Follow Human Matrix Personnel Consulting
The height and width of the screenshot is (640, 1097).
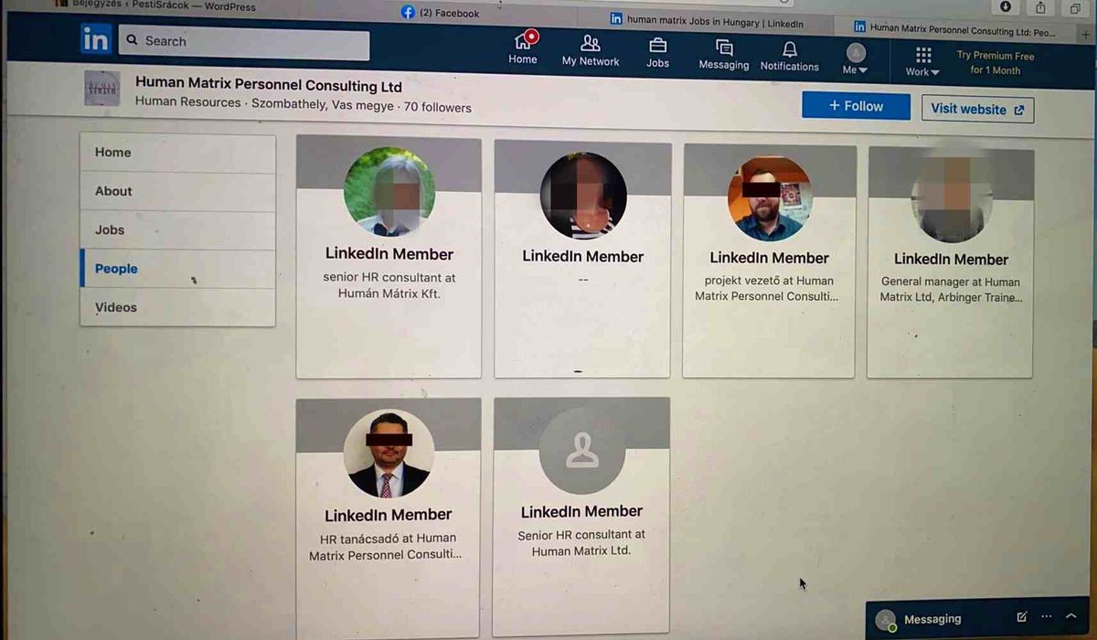[x=856, y=106]
